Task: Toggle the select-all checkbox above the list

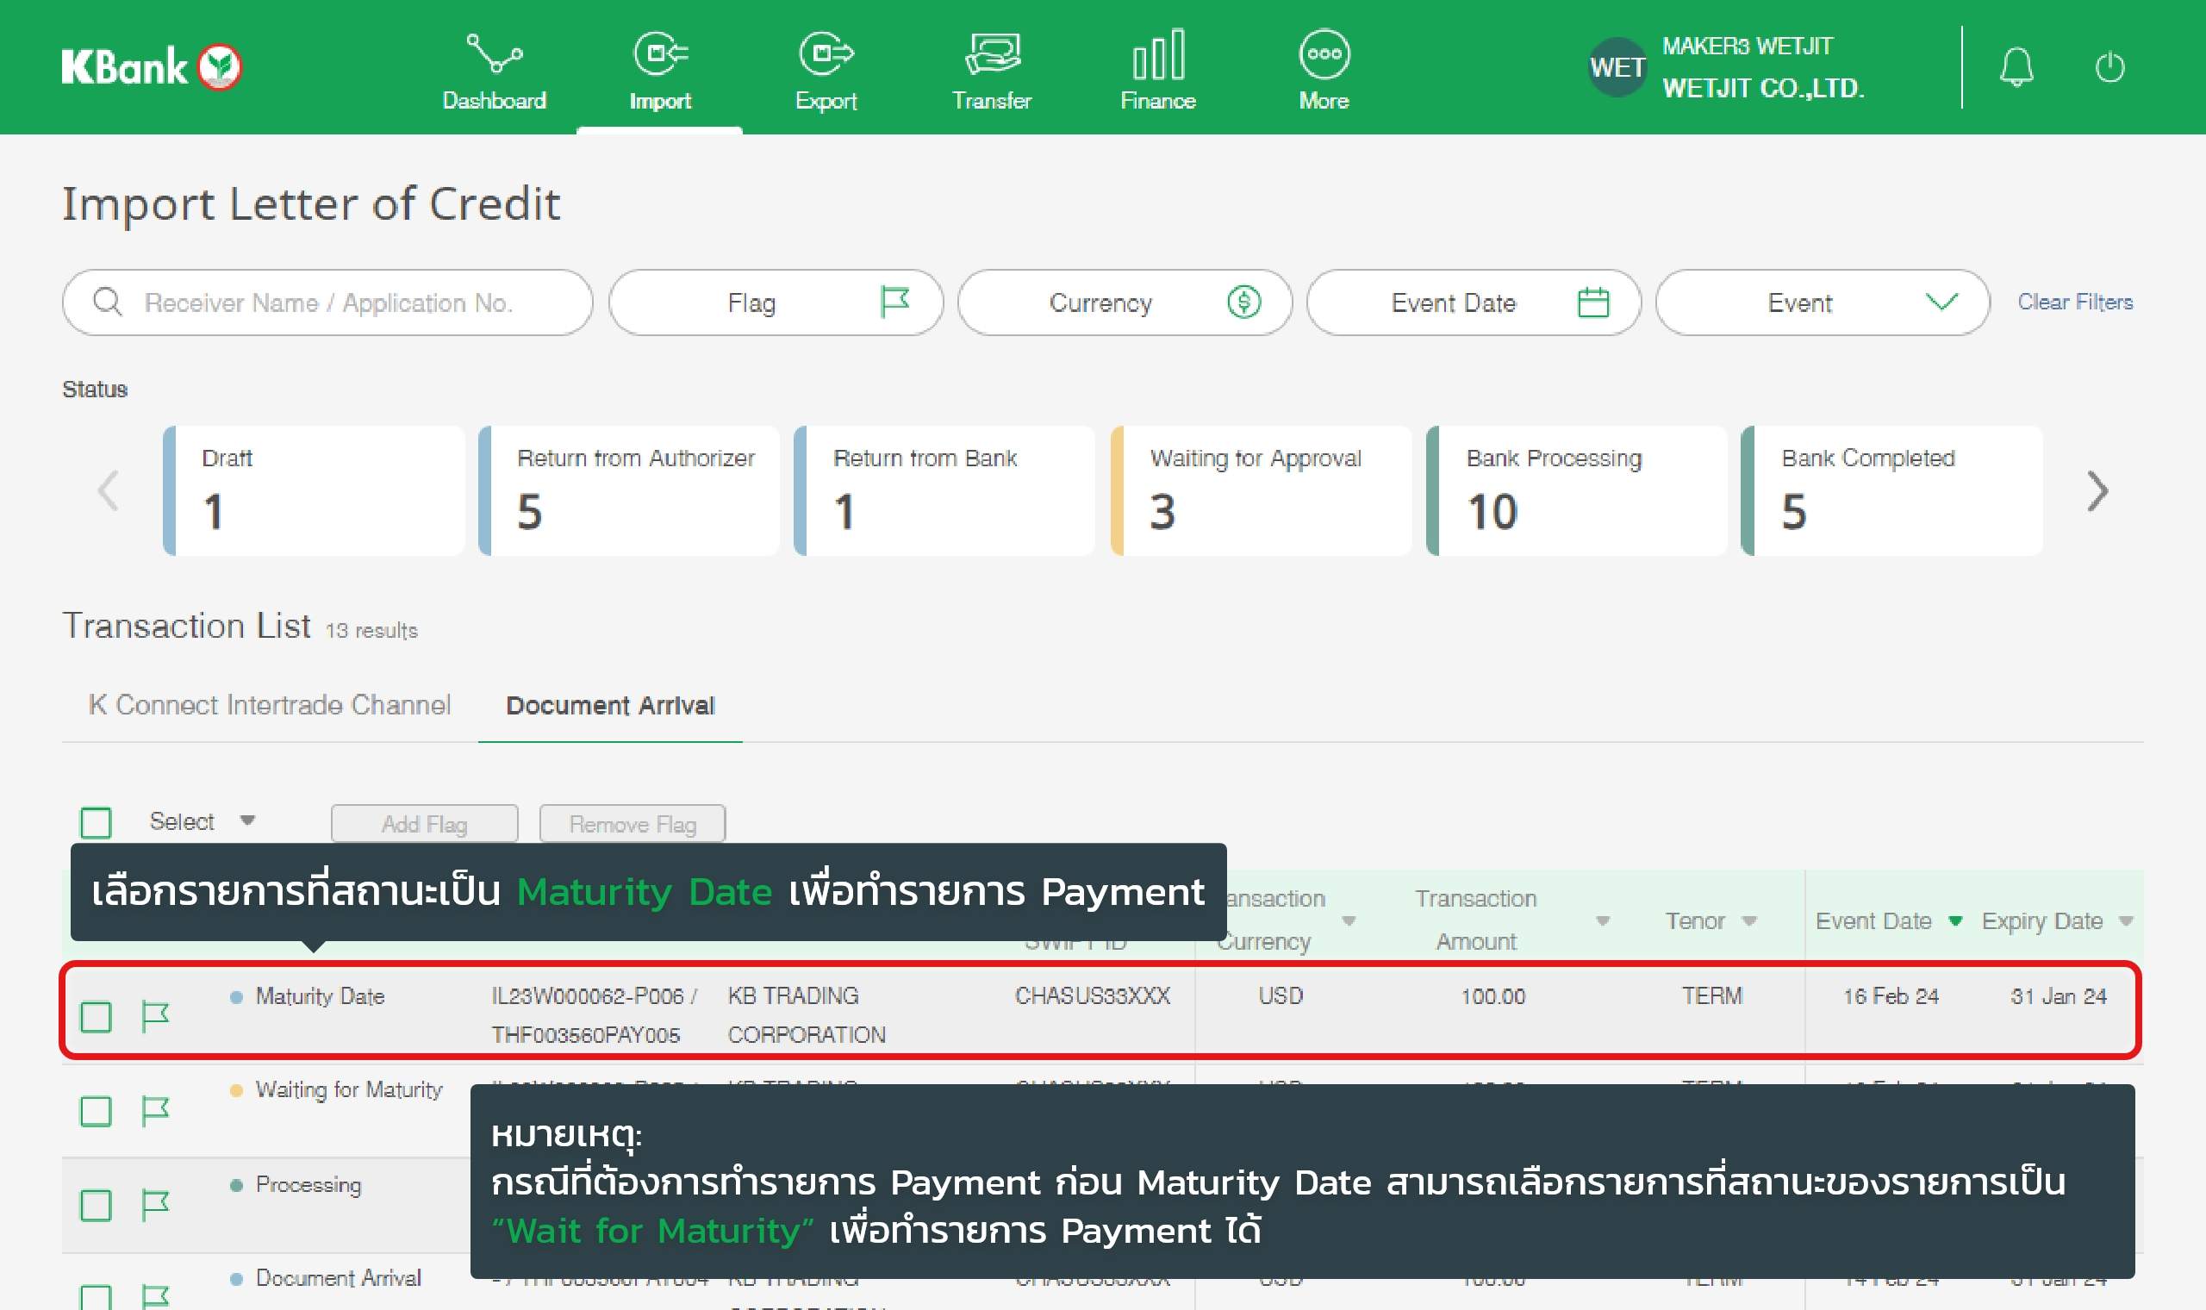Action: tap(96, 823)
